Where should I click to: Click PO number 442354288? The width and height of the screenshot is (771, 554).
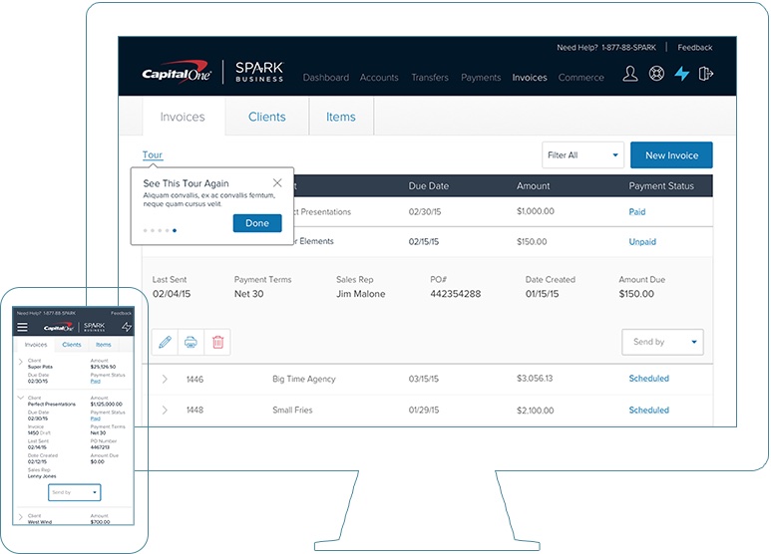pos(456,294)
